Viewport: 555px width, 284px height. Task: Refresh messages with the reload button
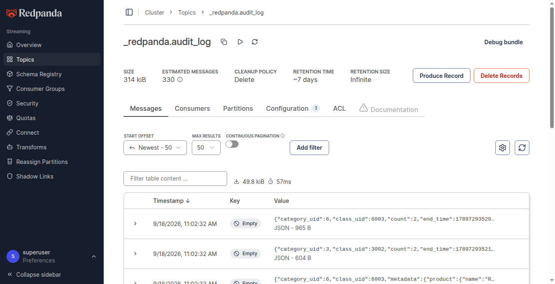(522, 148)
